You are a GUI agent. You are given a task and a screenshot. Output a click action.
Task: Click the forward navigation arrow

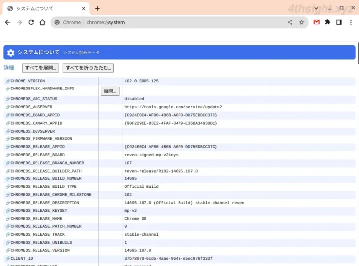coord(19,22)
